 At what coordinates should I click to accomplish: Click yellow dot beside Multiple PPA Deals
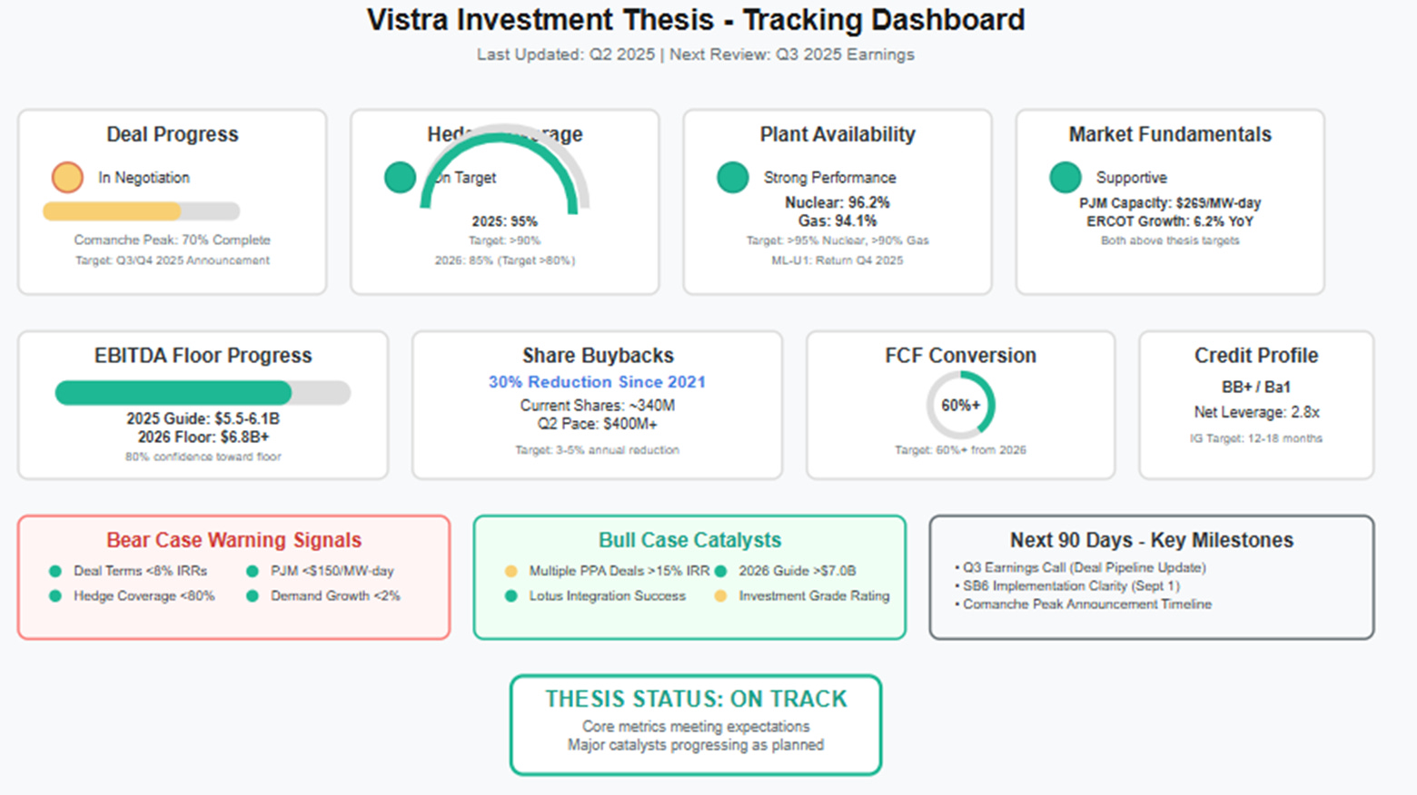pos(510,571)
